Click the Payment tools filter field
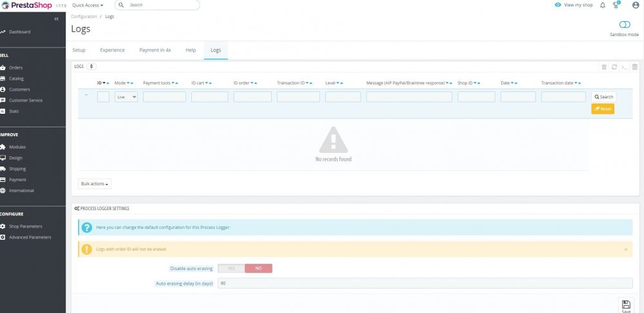The height and width of the screenshot is (313, 644). [164, 96]
